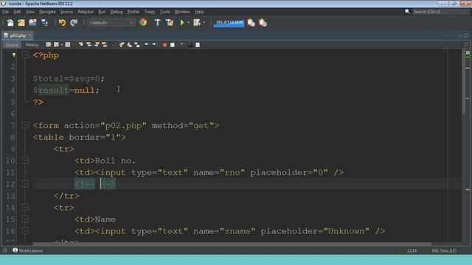The width and height of the screenshot is (472, 265).
Task: Click the magnifier icon beside Search field
Action: 408,12
